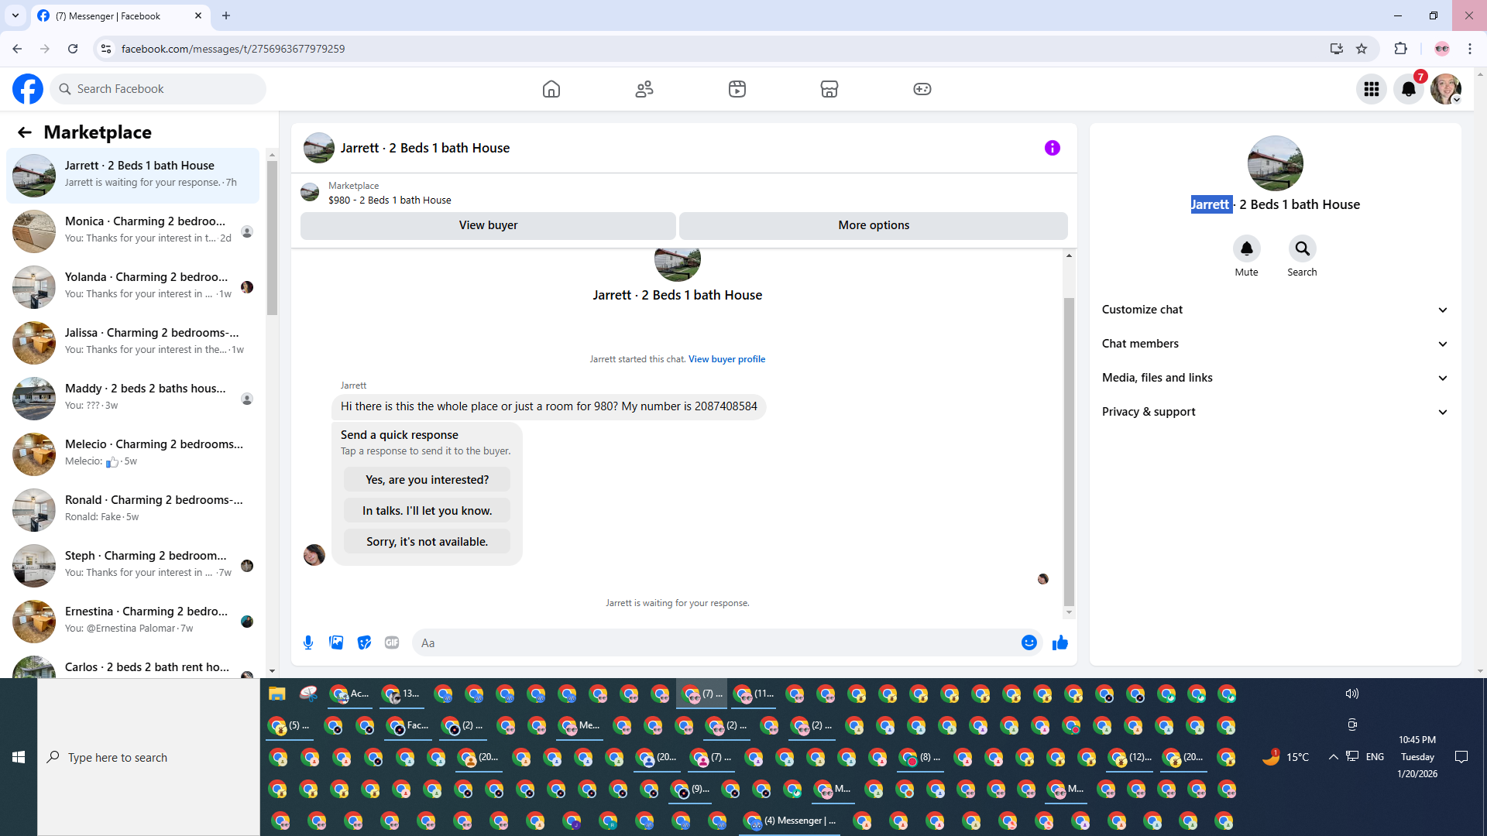This screenshot has width=1487, height=836.
Task: Open Windows Start menu
Action: 19,757
